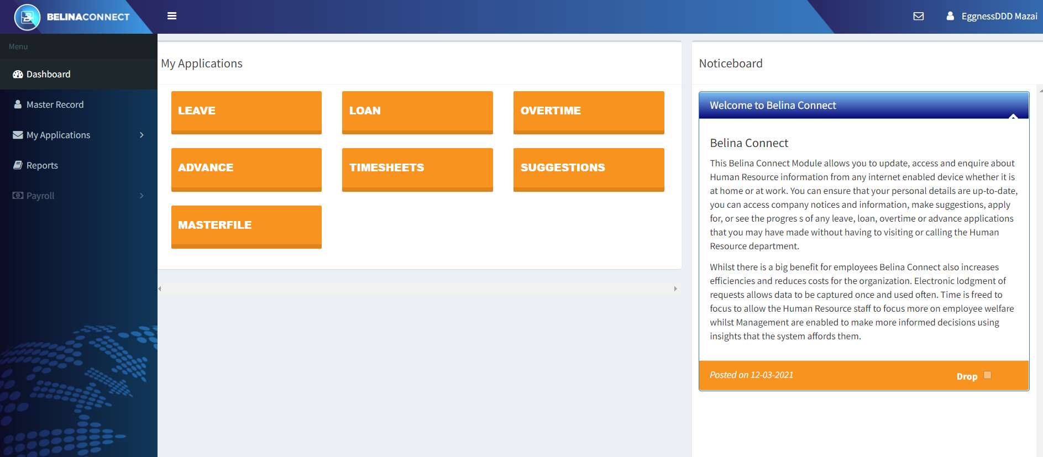Open the Master Record menu item
This screenshot has height=457, width=1043.
coord(78,104)
